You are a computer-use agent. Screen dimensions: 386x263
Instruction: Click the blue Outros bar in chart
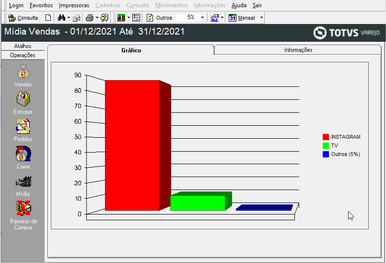[x=264, y=208]
